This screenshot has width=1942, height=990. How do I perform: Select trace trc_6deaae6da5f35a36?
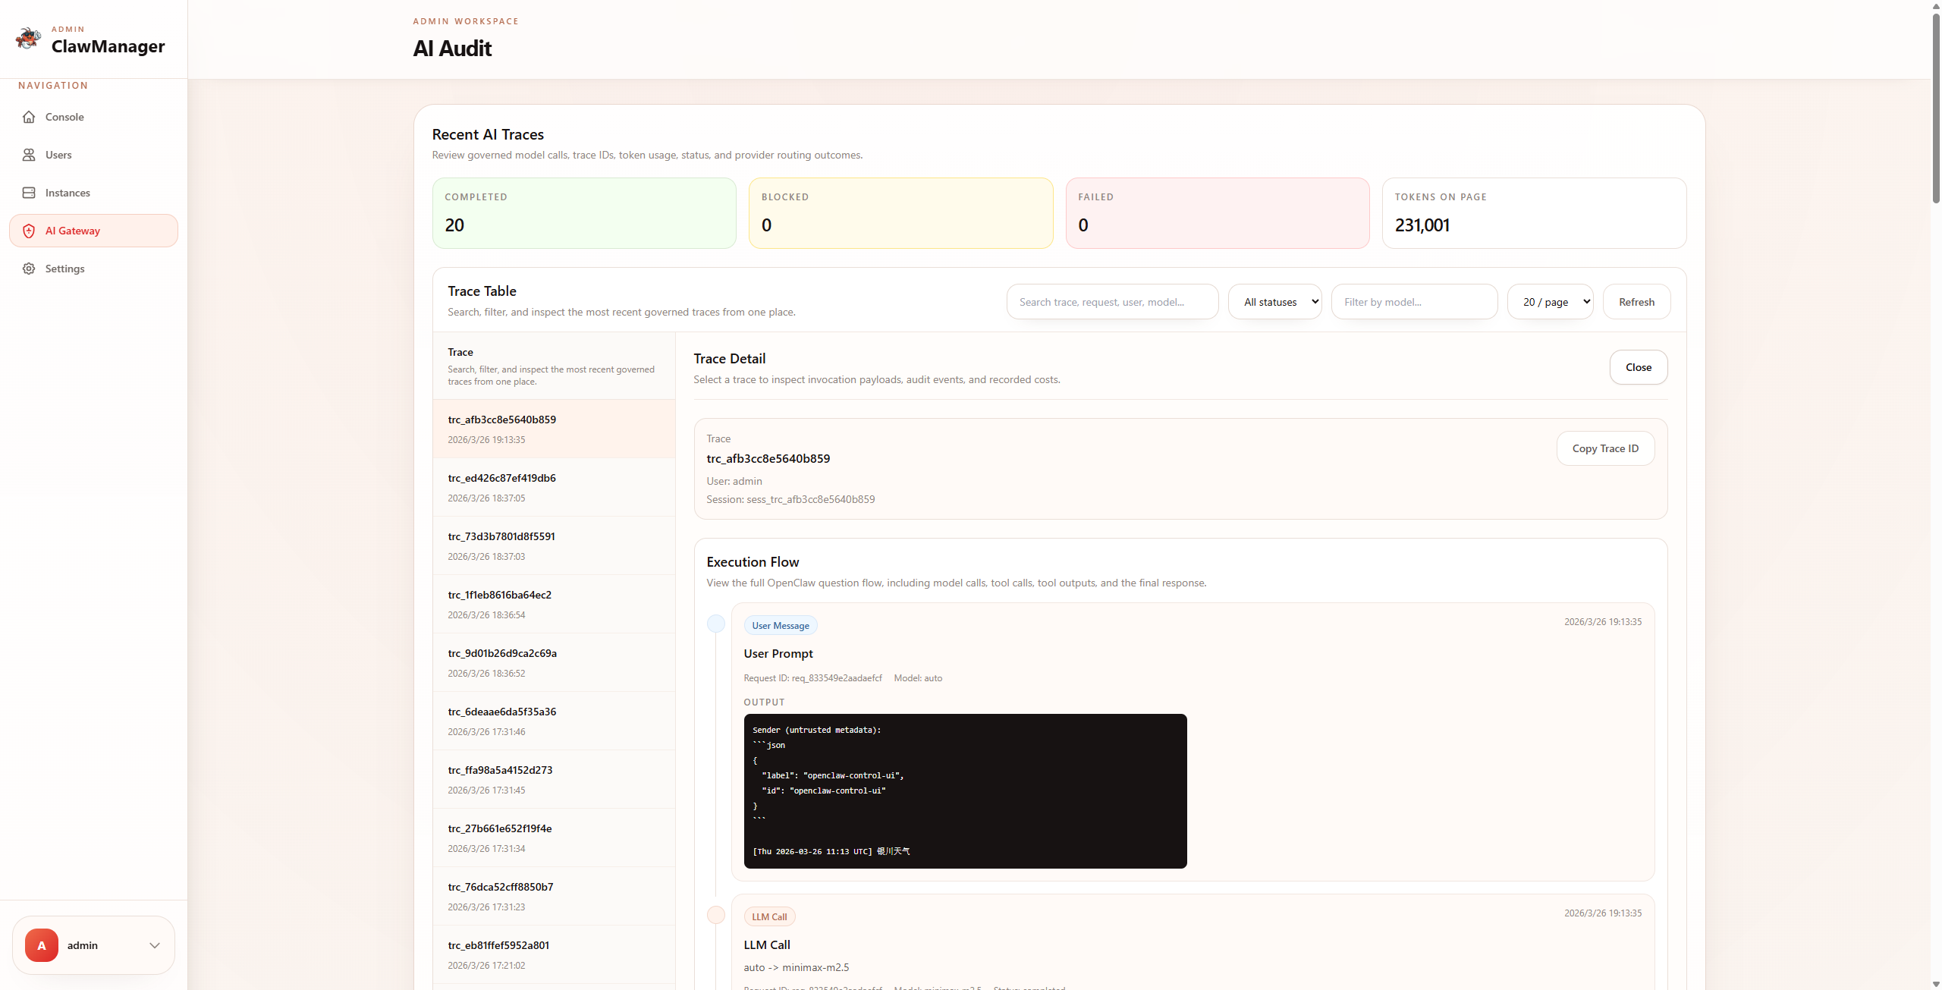[554, 721]
